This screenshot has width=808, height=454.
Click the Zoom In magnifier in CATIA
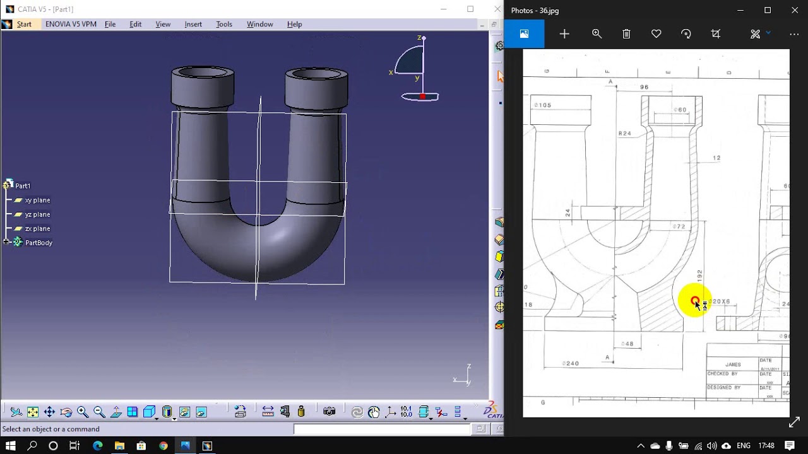(x=83, y=412)
